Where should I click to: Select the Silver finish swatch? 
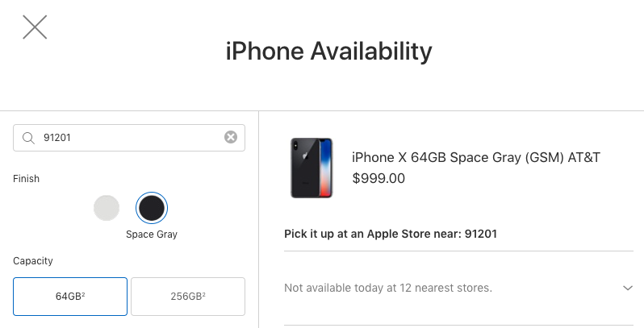[x=107, y=208]
